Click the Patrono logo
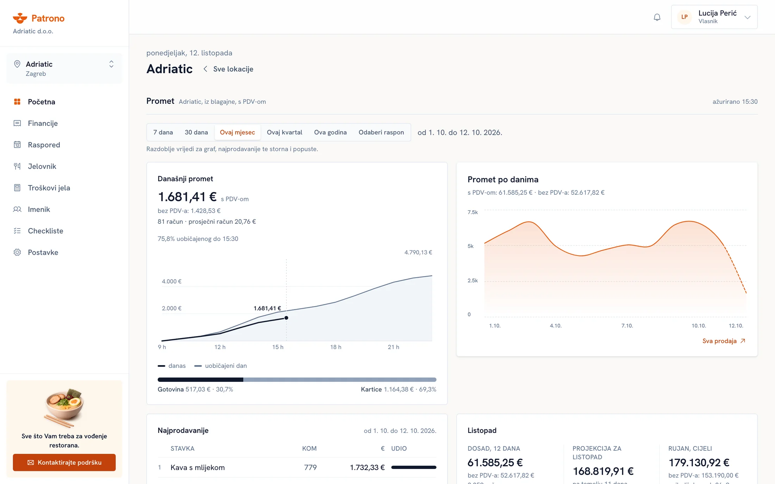Image resolution: width=775 pixels, height=484 pixels. click(38, 18)
